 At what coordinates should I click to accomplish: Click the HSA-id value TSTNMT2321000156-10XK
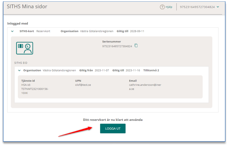[35, 89]
